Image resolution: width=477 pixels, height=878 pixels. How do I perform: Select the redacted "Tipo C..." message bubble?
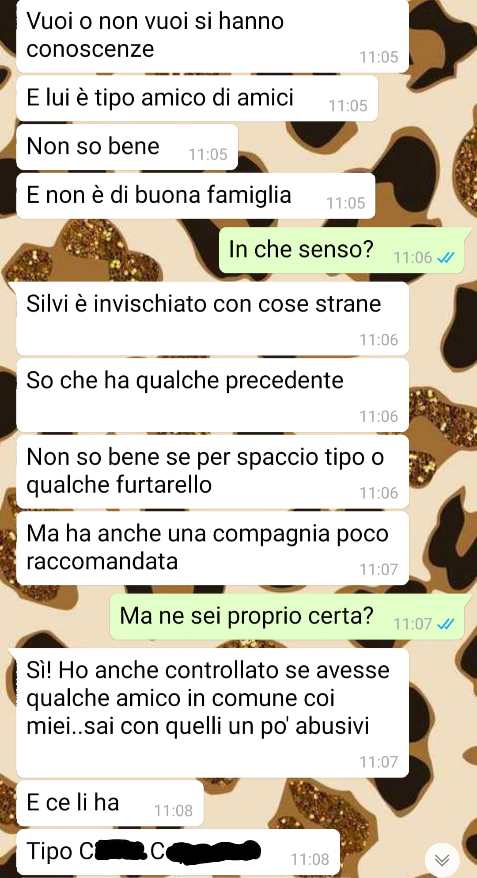click(178, 852)
